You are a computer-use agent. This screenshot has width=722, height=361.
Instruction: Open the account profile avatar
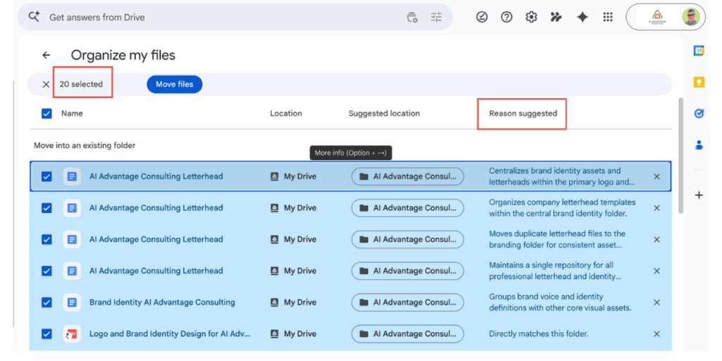pyautogui.click(x=691, y=17)
